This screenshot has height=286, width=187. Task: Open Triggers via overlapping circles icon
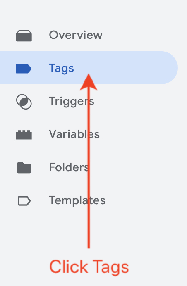(24, 102)
